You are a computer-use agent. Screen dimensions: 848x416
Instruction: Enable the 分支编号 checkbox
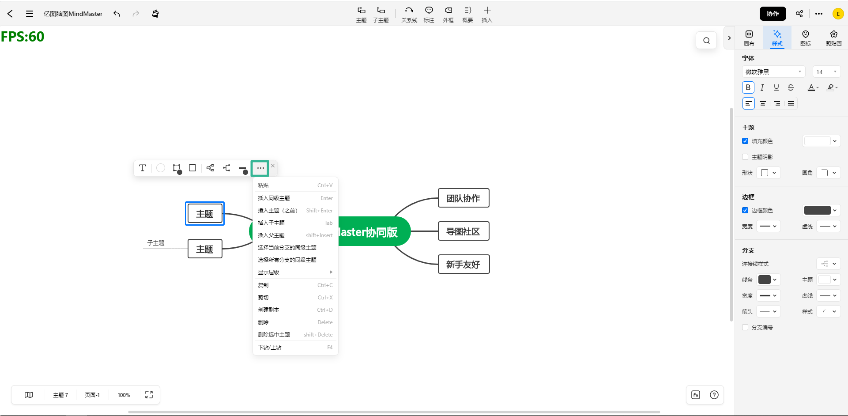(x=745, y=327)
